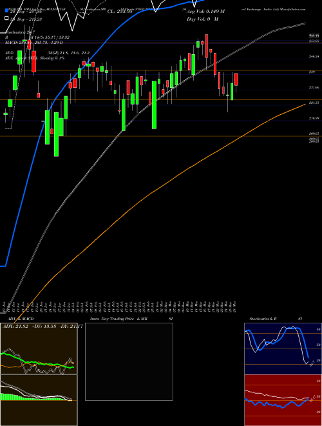Click the 216.99 price axis label
This screenshot has width=322, height=426.
pyautogui.click(x=314, y=118)
